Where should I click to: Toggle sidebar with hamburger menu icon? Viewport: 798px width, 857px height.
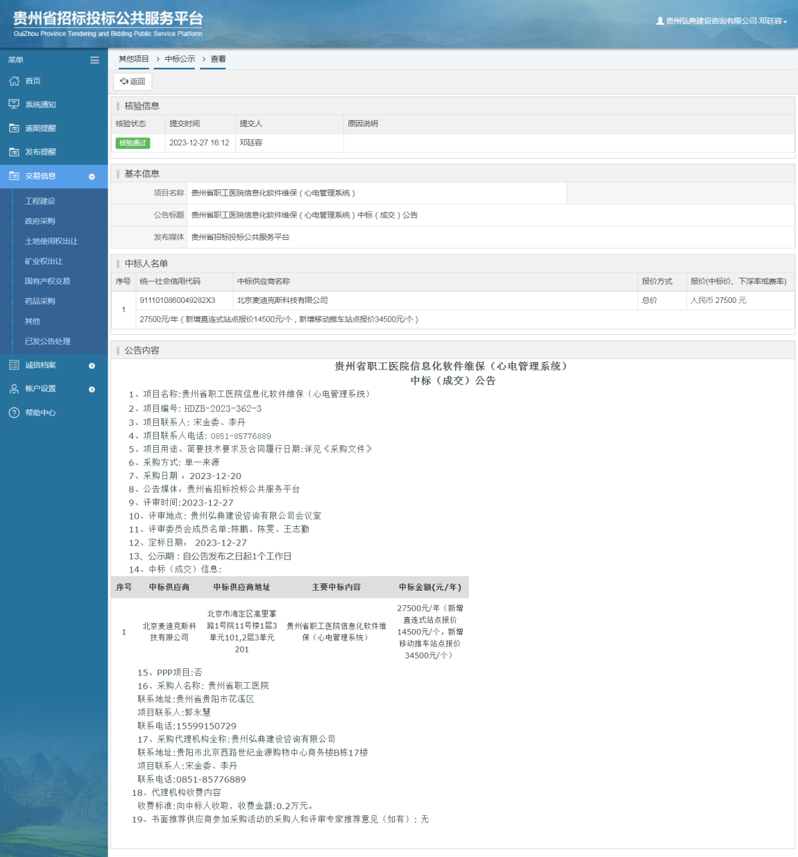[x=94, y=60]
